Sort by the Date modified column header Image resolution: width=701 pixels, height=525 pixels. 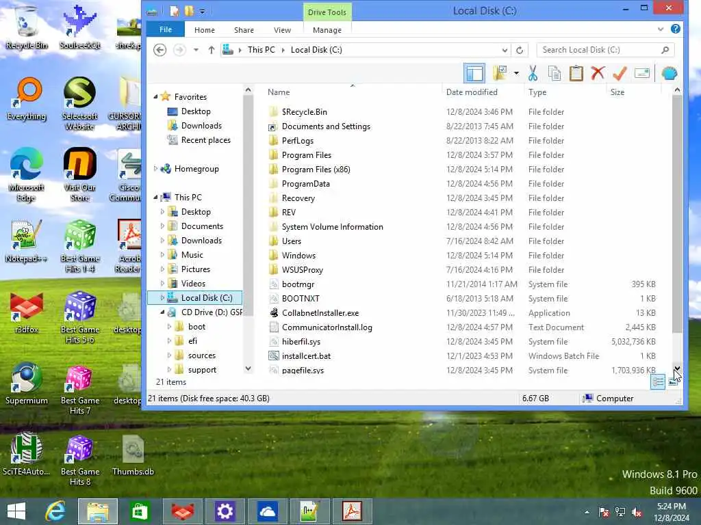coord(481,92)
